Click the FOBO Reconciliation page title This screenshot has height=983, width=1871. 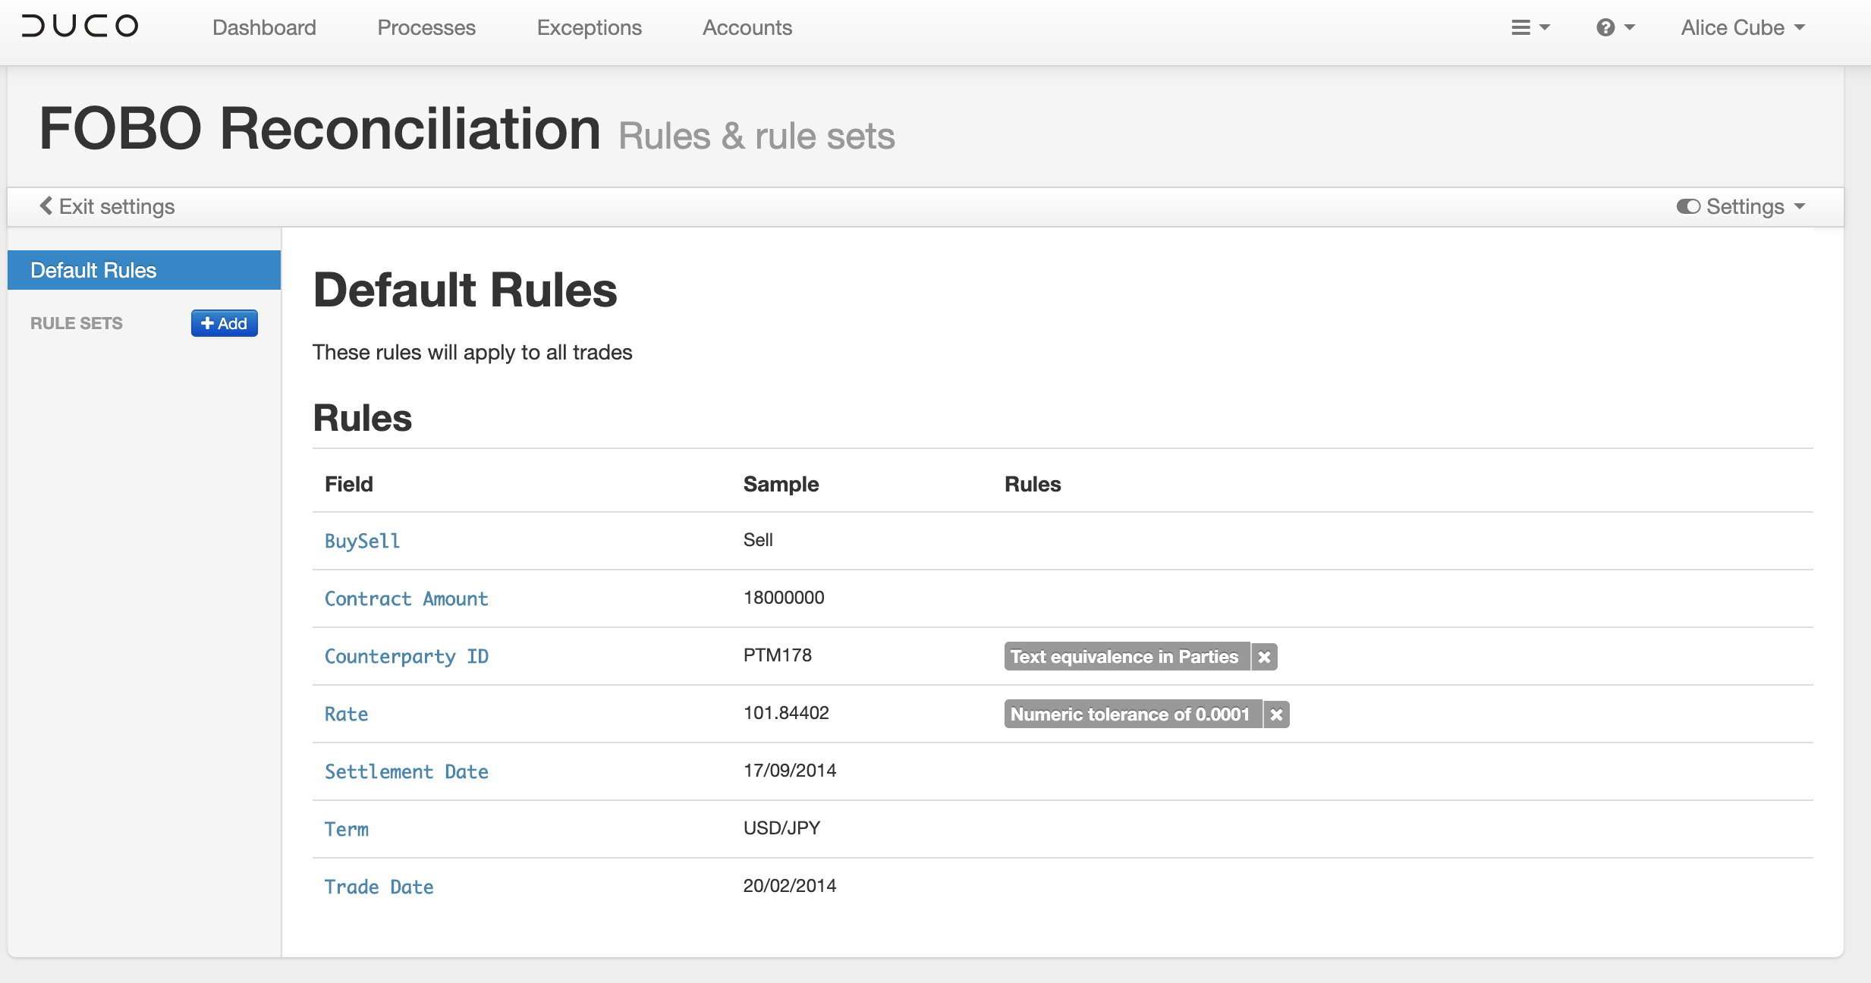click(319, 128)
